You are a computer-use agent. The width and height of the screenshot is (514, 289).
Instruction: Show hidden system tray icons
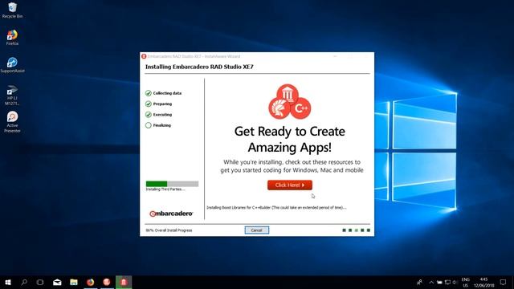point(431,282)
